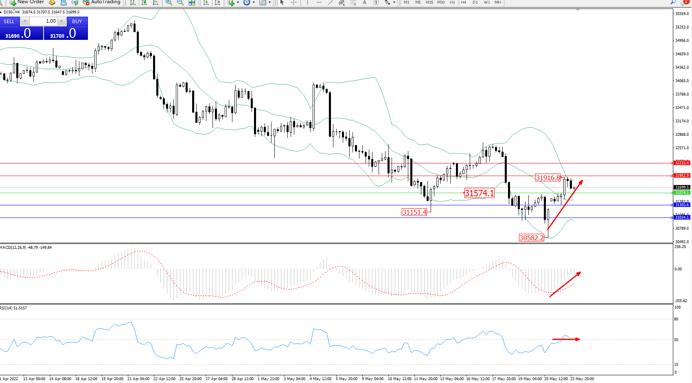Toggle AutoTrading on or off
This screenshot has height=383, width=692.
[102, 2]
